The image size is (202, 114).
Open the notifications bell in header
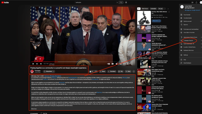[x=196, y=2]
